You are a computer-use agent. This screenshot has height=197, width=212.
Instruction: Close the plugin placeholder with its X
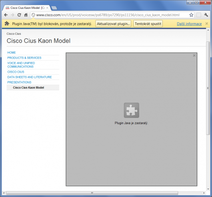(x=194, y=56)
